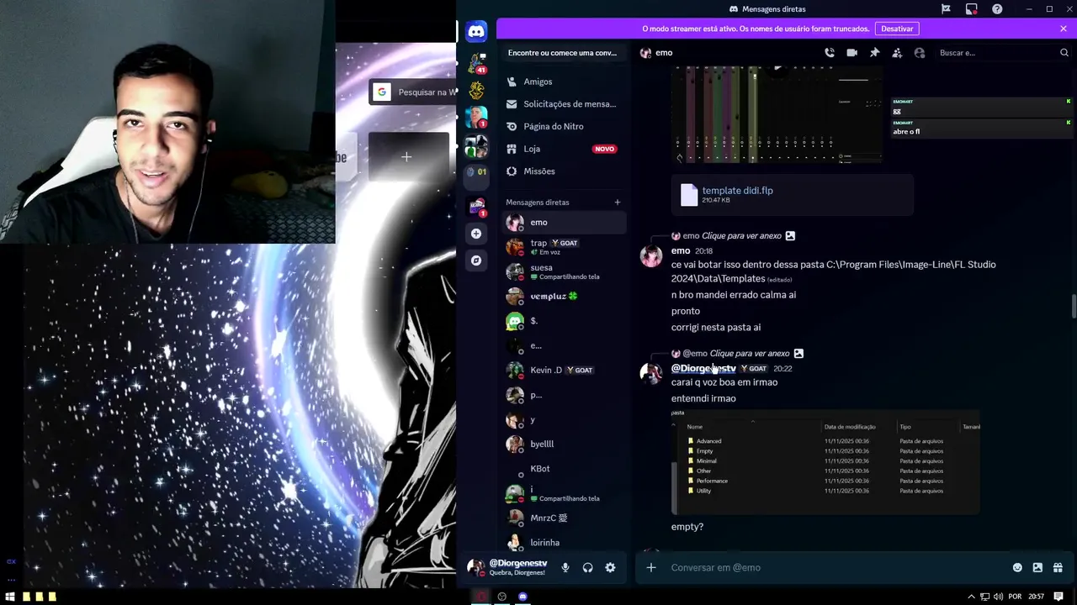Viewport: 1077px width, 605px height.
Task: Open DM with MnrzC
Action: tap(564, 518)
